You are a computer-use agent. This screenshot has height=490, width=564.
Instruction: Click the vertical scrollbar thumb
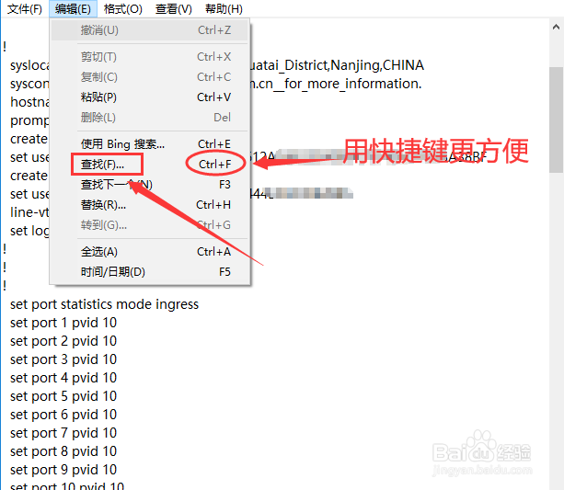click(556, 120)
